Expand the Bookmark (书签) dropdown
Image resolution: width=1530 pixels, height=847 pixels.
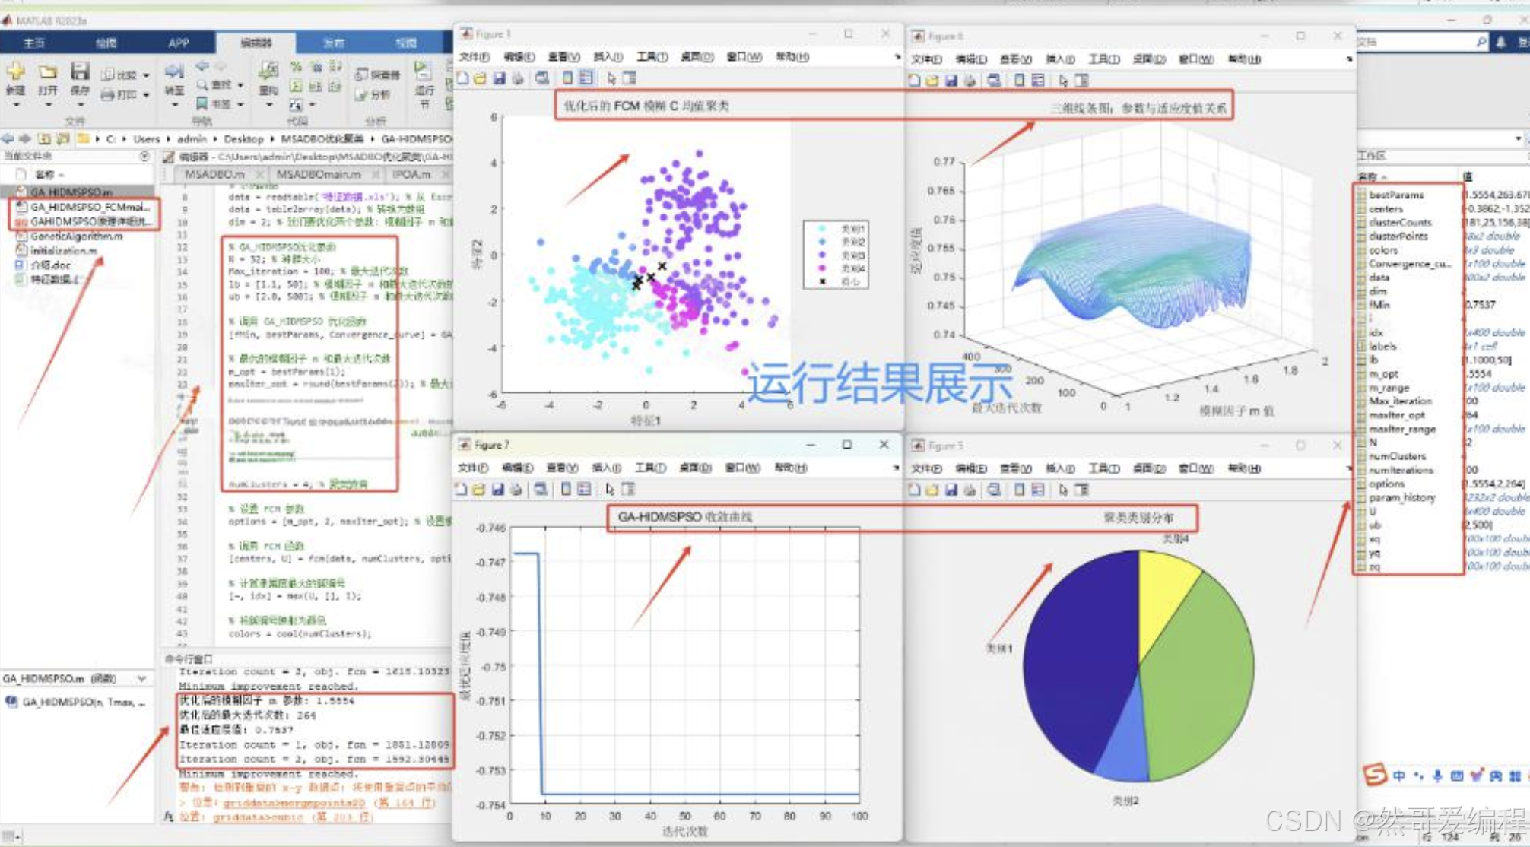tap(240, 104)
